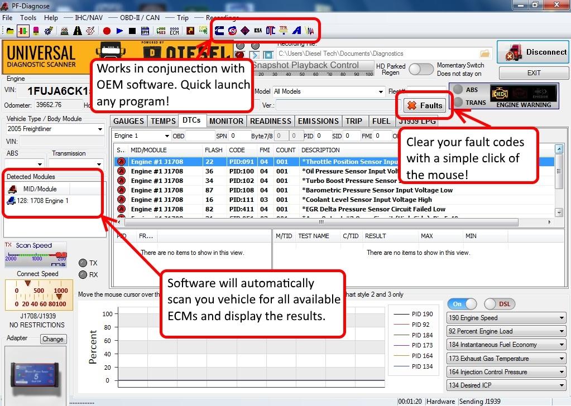Screen dimensions: 571x406
Task: Open the File menu
Action: tap(7, 17)
